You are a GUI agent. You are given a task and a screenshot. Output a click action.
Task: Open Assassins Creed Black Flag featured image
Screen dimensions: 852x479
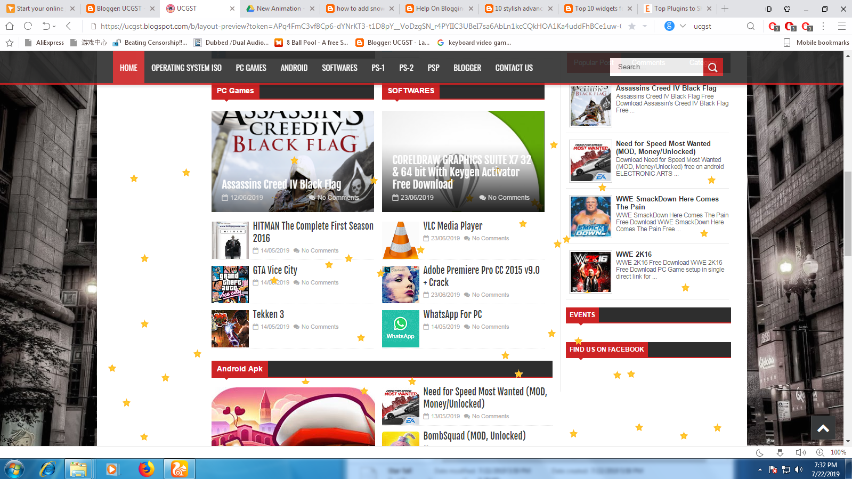click(x=293, y=161)
